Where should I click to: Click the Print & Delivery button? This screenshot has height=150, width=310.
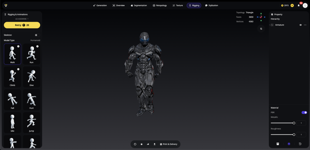coord(168,144)
